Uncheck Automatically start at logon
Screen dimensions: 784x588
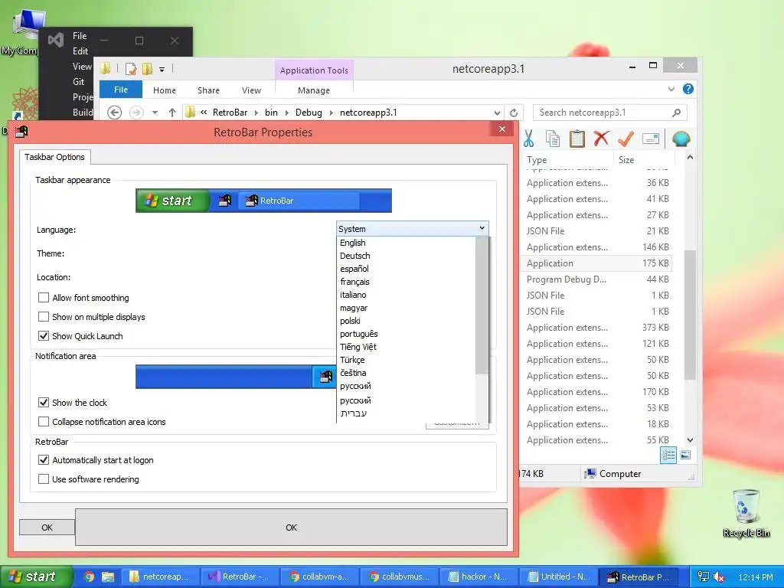[44, 460]
